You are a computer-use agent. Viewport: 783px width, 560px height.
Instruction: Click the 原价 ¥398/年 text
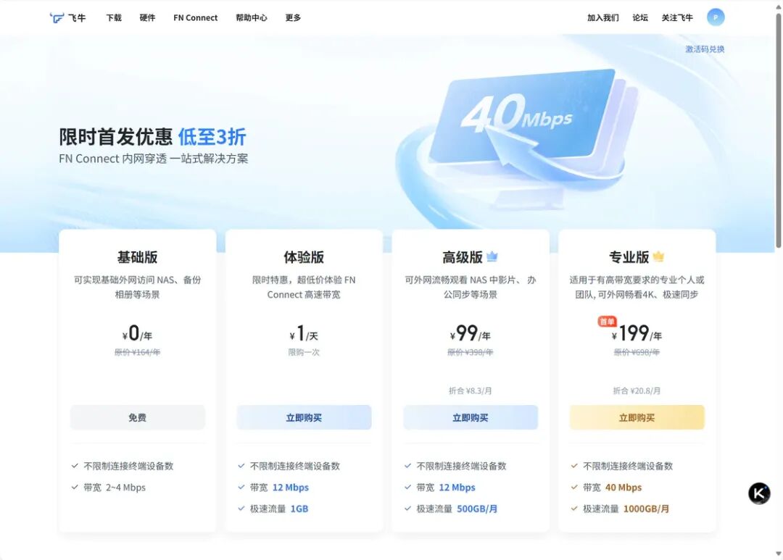[x=471, y=352]
